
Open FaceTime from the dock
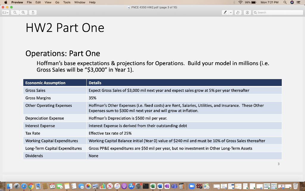pyautogui.click(x=60, y=186)
